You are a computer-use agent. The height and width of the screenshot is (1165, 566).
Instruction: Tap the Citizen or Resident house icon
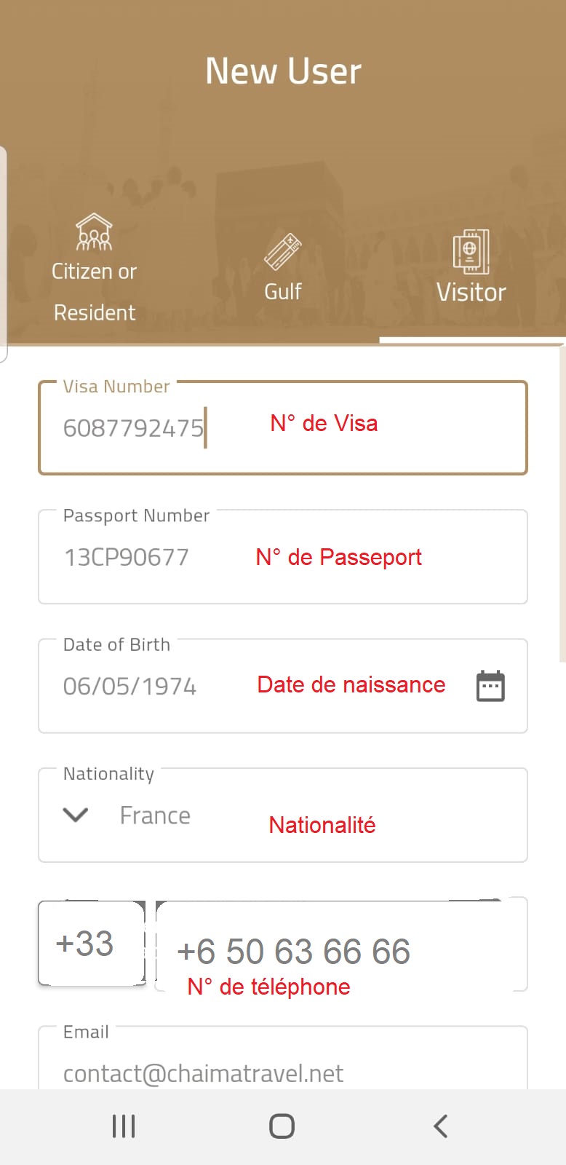[x=95, y=232]
